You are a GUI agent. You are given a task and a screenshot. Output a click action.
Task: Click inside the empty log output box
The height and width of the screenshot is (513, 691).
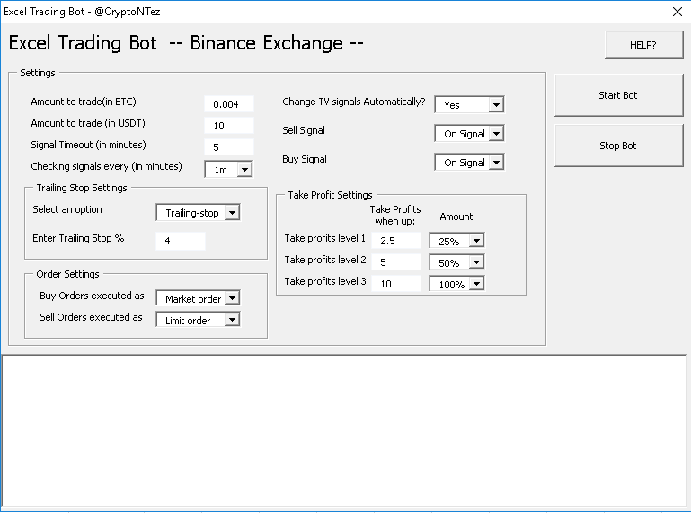click(x=344, y=431)
